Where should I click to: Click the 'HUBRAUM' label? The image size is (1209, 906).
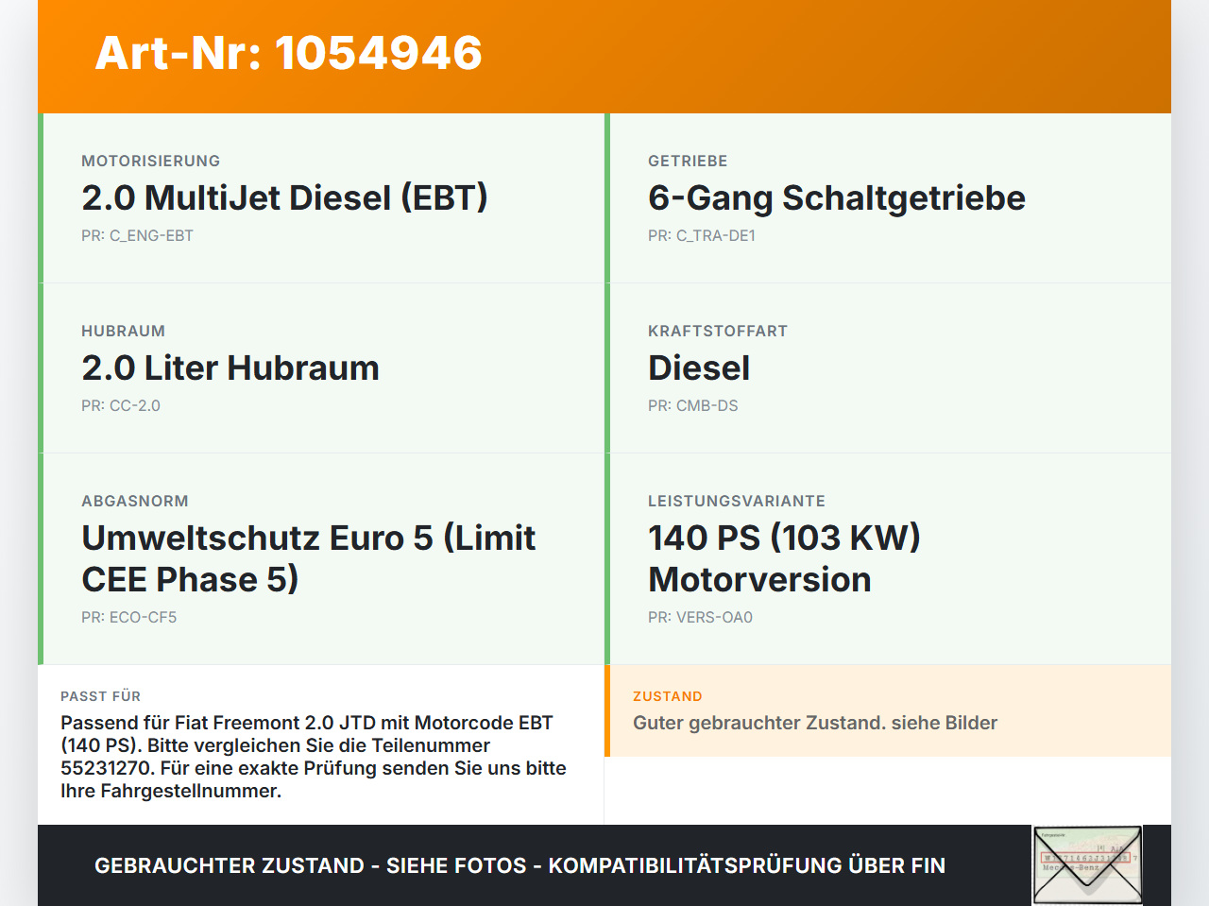pyautogui.click(x=124, y=332)
